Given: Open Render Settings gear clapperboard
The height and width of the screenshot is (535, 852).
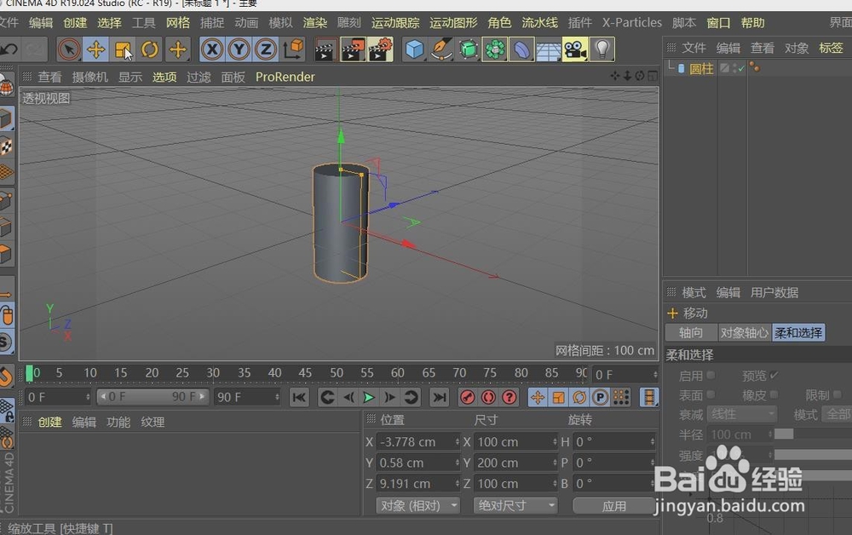Looking at the screenshot, I should 380,49.
